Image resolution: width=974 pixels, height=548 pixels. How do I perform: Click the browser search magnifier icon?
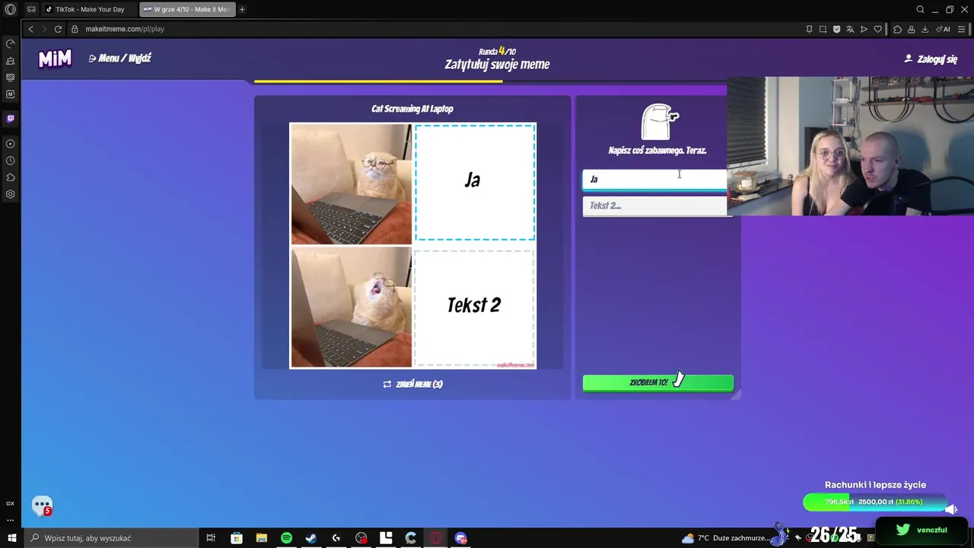(920, 9)
